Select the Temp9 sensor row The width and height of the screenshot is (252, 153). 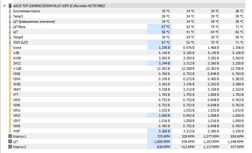click(18, 37)
